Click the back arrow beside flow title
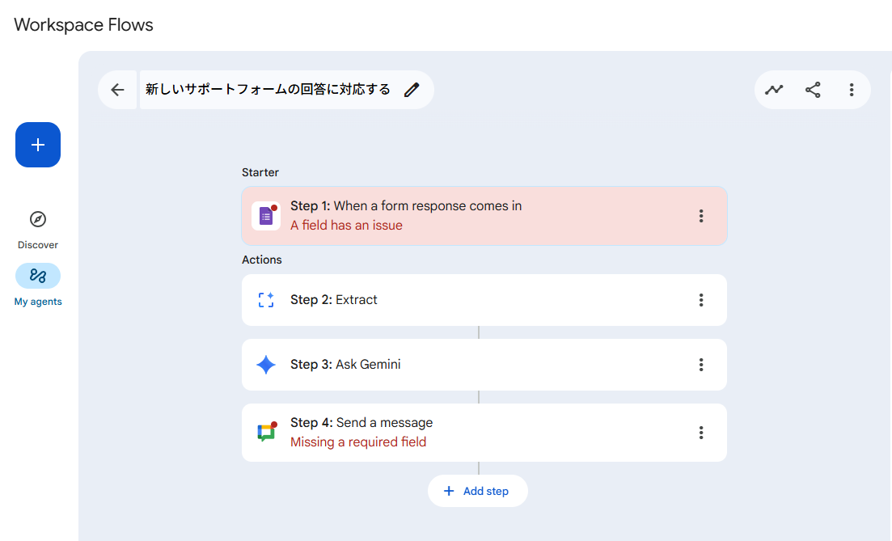Viewport: 892px width, 541px height. click(118, 90)
